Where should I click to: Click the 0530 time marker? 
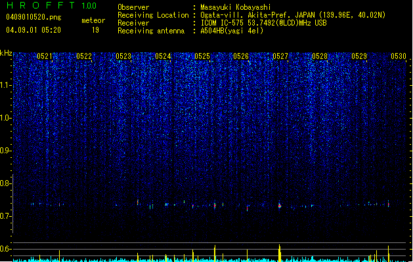(399, 56)
